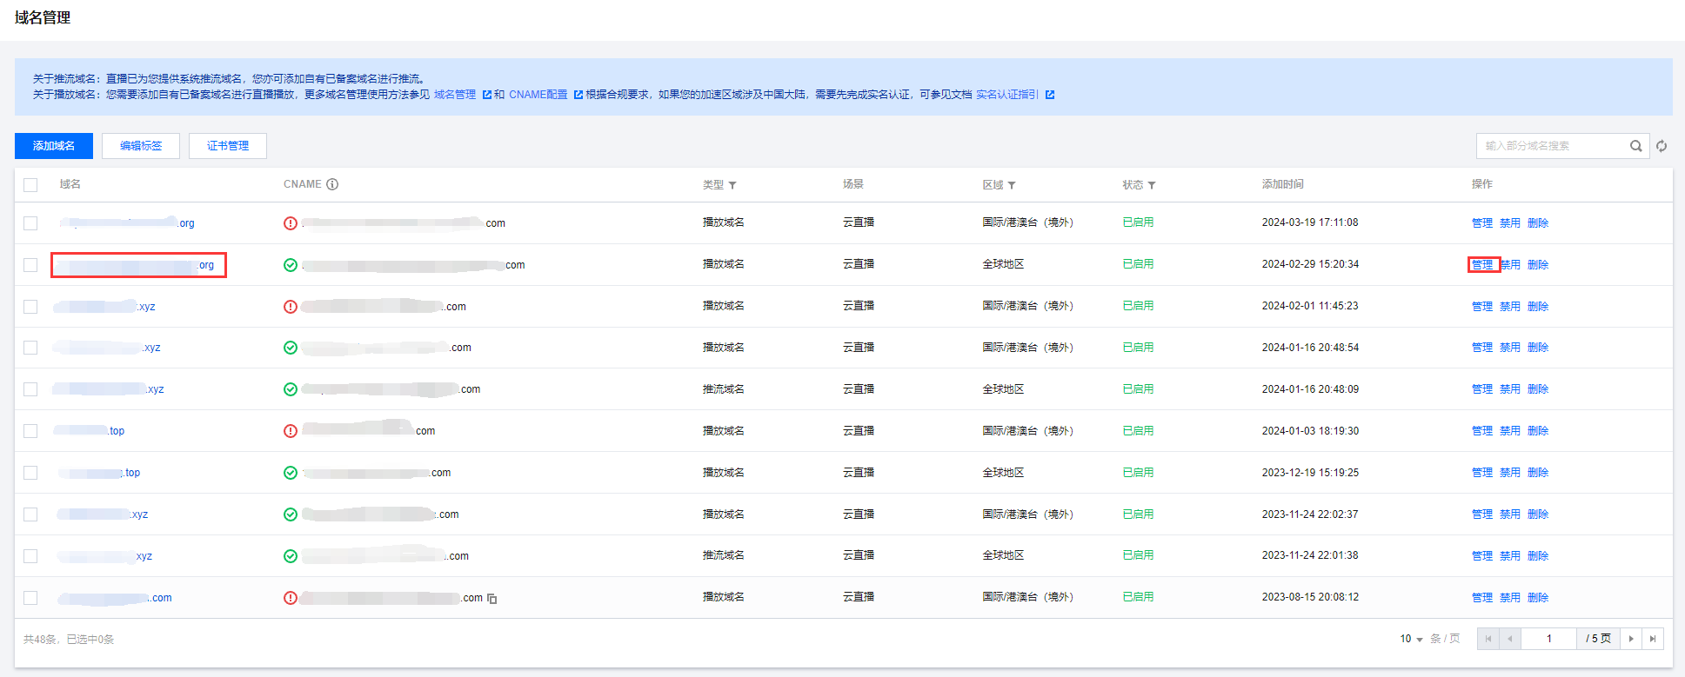Click green CNAME check icon in 2024-02-29 row
The image size is (1685, 677).
coord(291,265)
